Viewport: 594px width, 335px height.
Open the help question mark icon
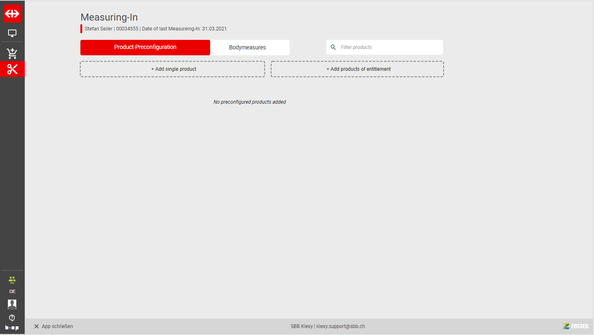pos(12,318)
